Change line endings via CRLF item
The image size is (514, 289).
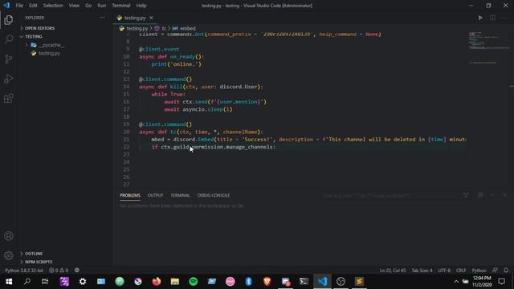pos(460,271)
